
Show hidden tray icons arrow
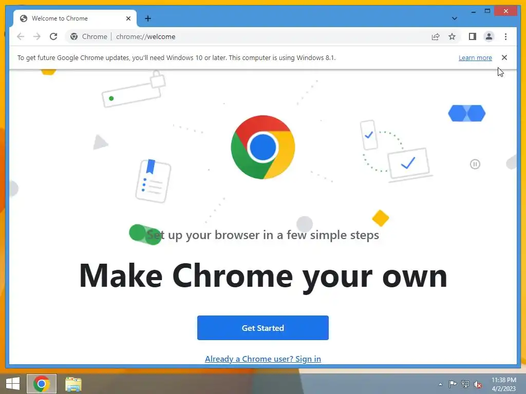(x=440, y=384)
